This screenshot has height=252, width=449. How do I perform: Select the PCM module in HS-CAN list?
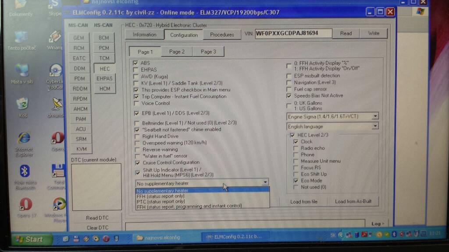(x=104, y=48)
